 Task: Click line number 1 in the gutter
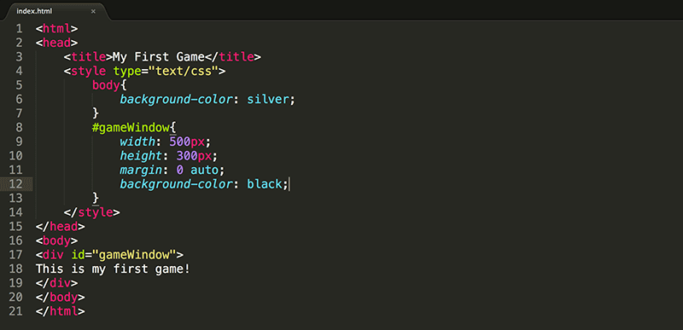(x=19, y=29)
